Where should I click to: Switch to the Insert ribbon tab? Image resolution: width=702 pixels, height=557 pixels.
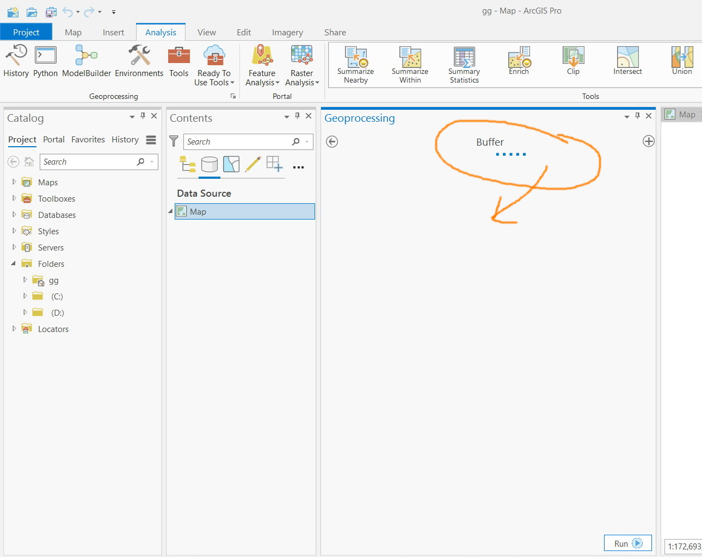(x=113, y=32)
